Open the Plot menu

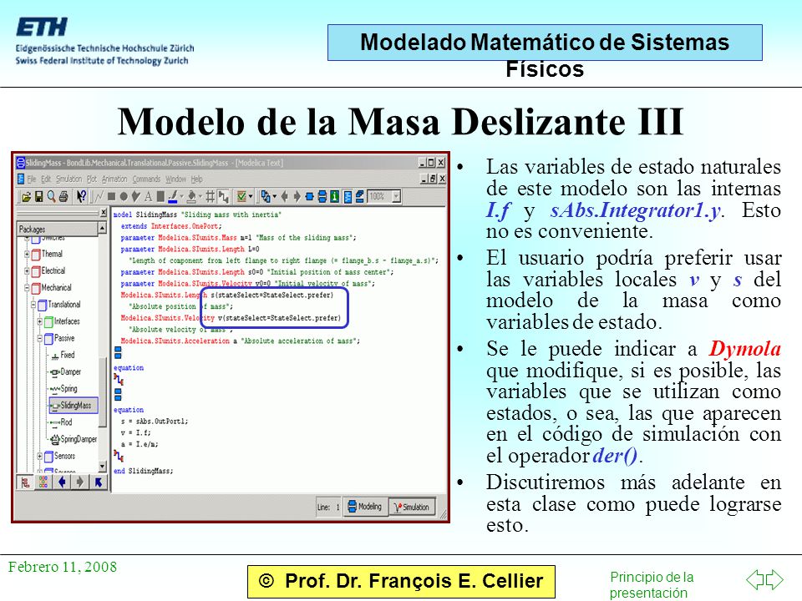(x=92, y=179)
